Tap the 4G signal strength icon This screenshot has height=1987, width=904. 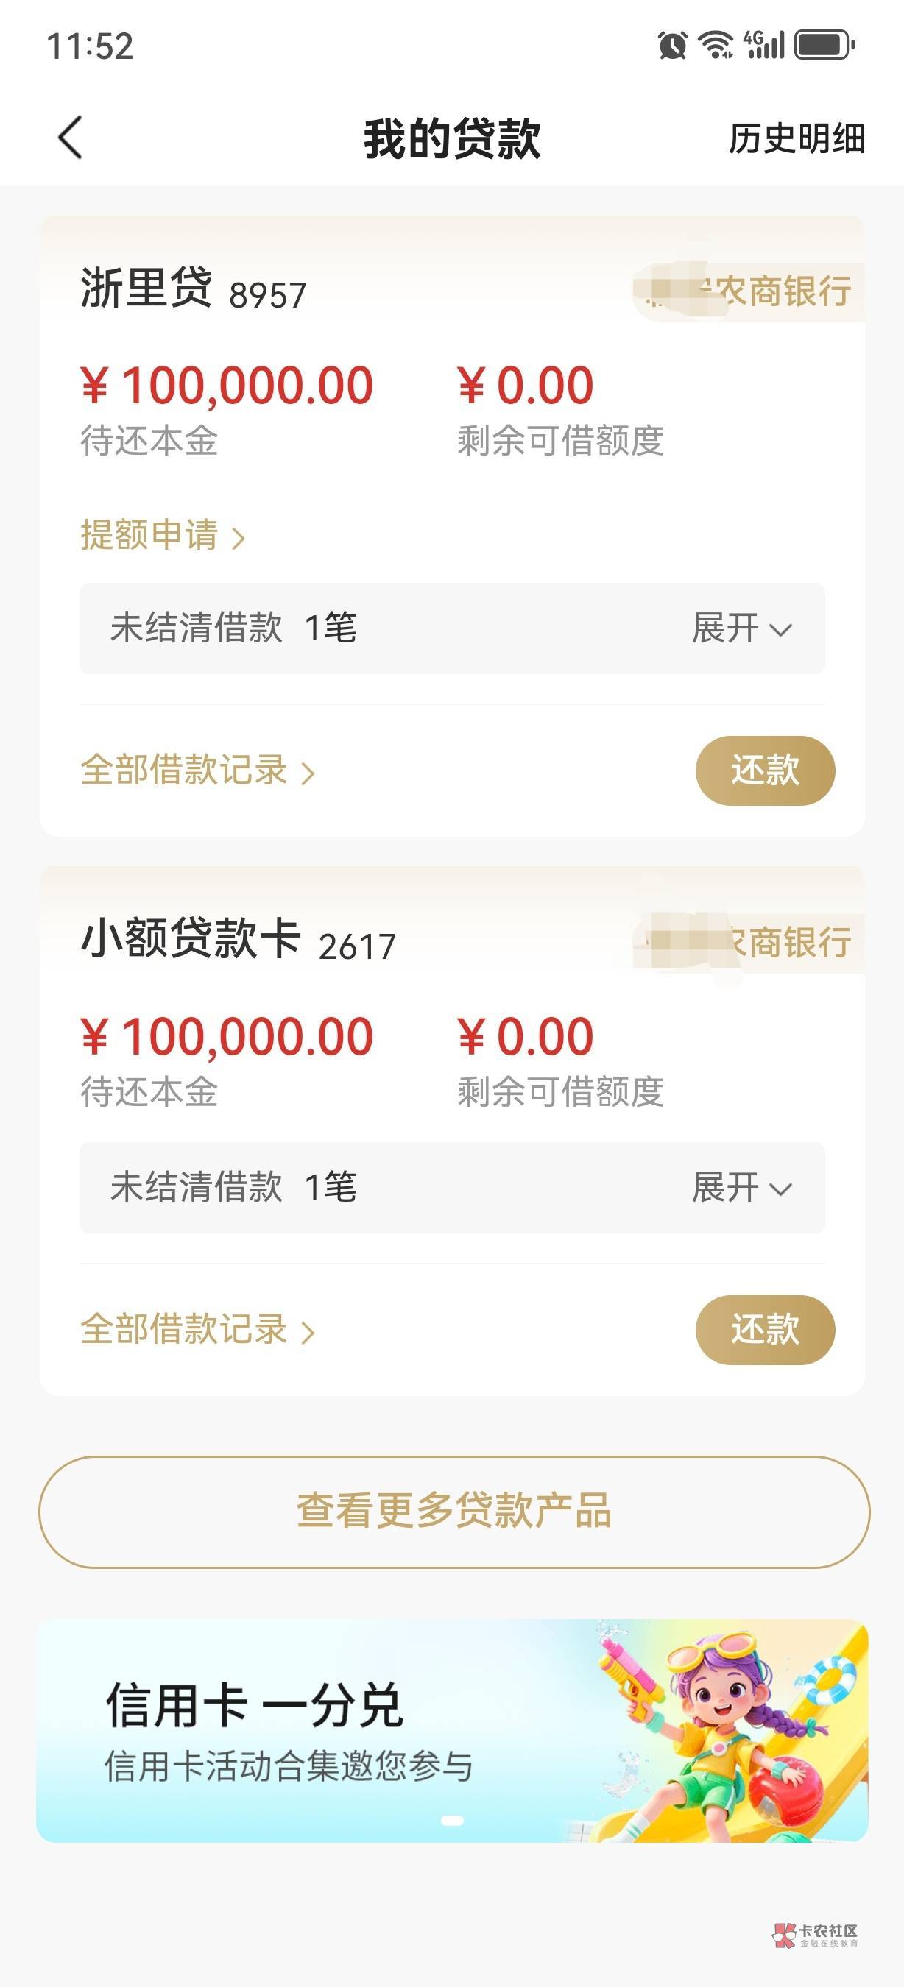[x=763, y=45]
